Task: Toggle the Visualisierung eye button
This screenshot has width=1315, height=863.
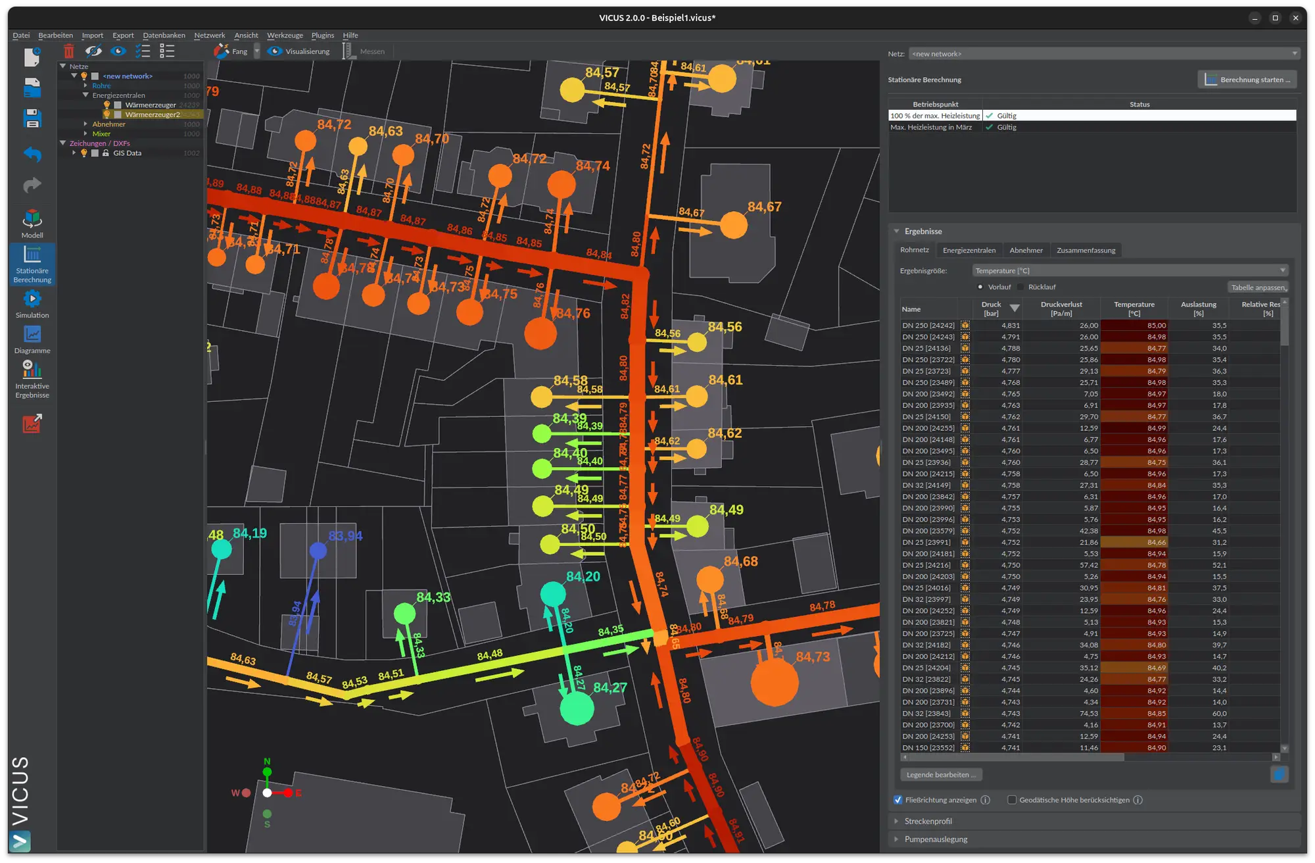Action: coord(299,51)
